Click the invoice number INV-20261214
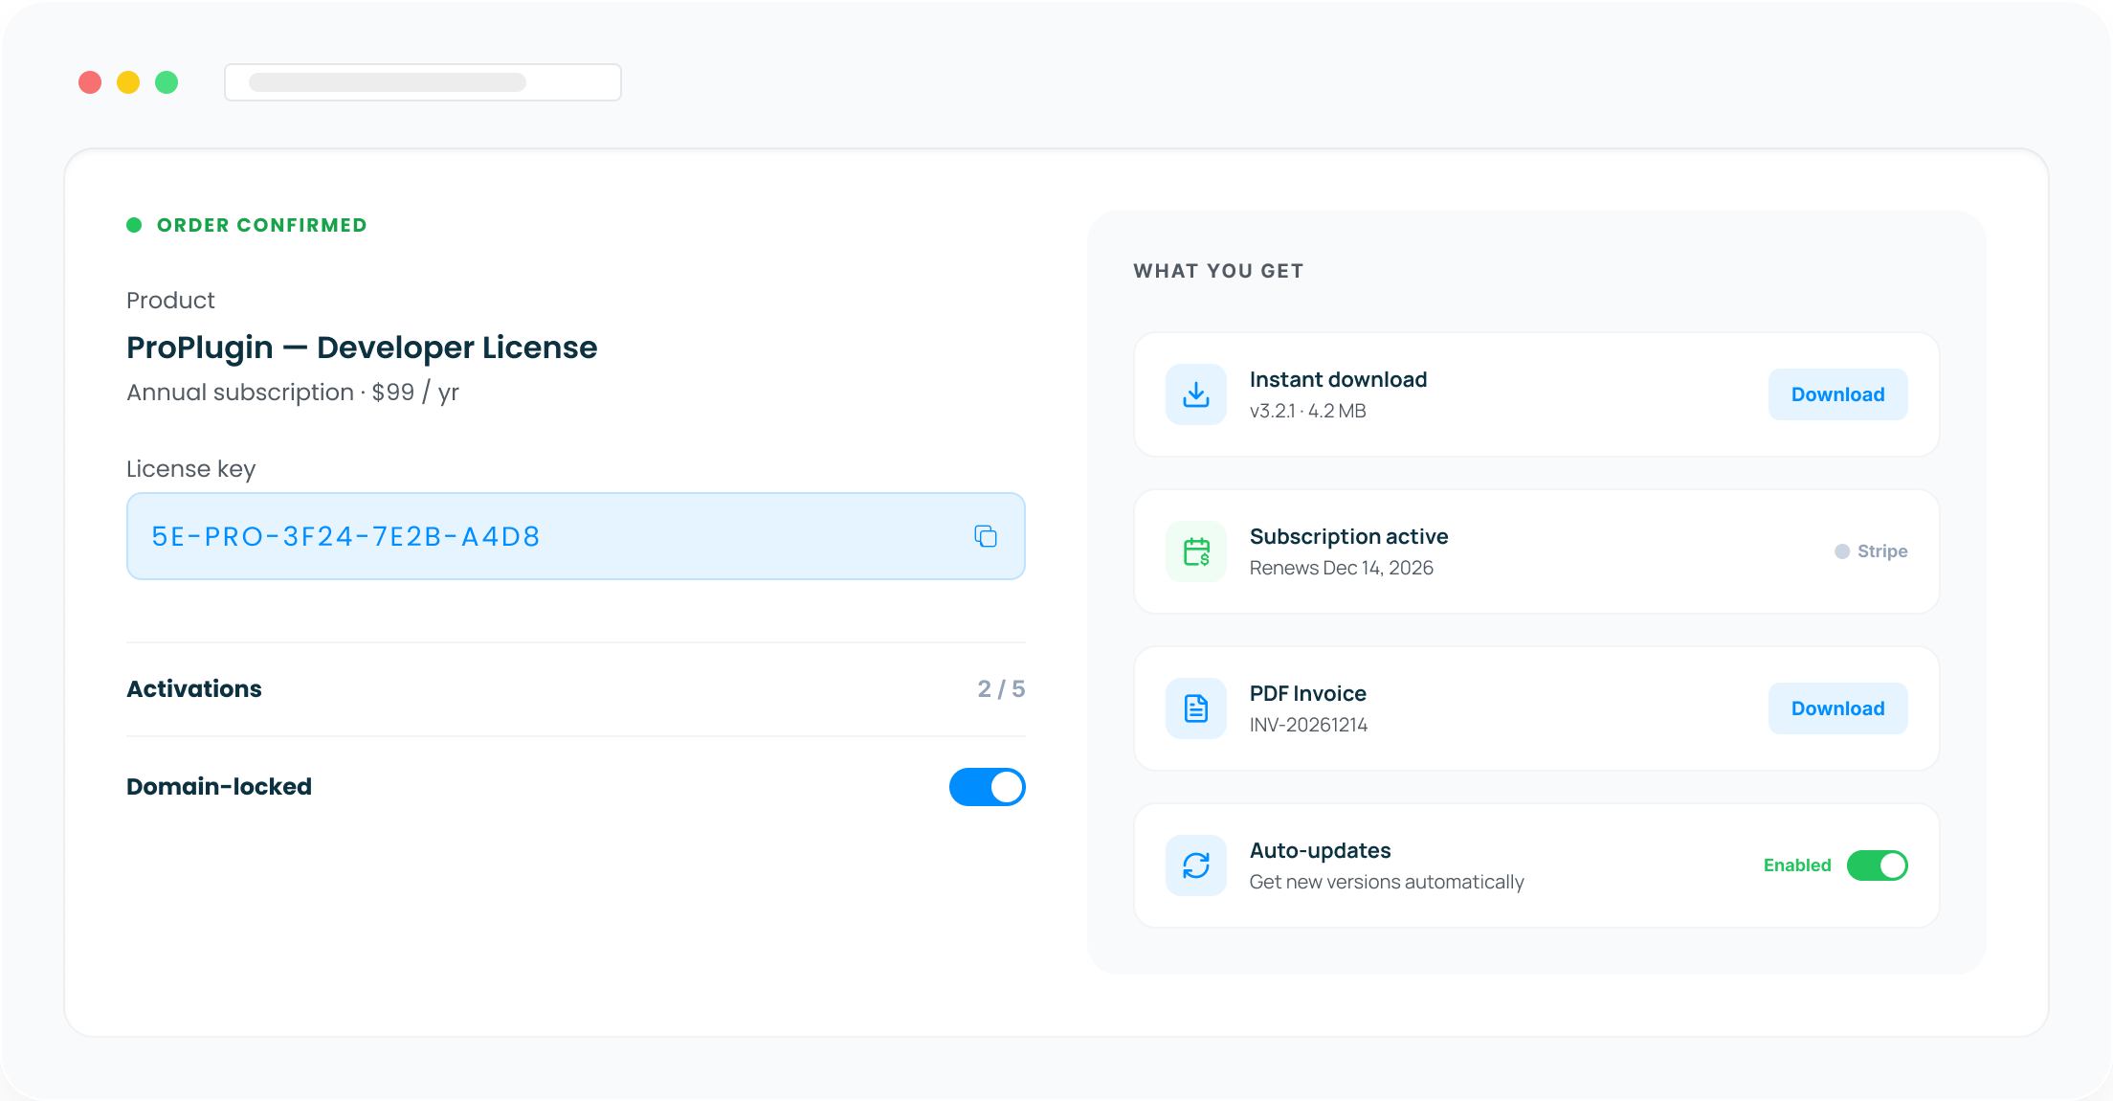 [1309, 726]
